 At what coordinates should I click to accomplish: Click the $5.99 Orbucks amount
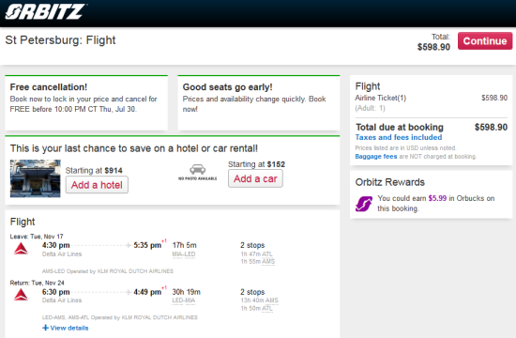(x=437, y=198)
